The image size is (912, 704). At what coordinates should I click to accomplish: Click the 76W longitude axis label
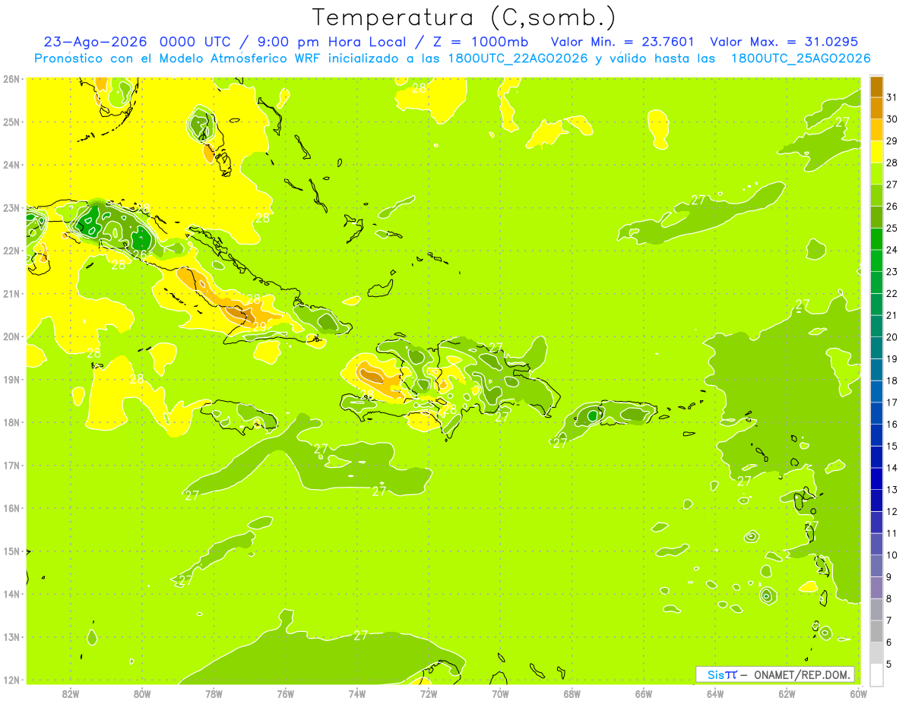click(x=286, y=693)
